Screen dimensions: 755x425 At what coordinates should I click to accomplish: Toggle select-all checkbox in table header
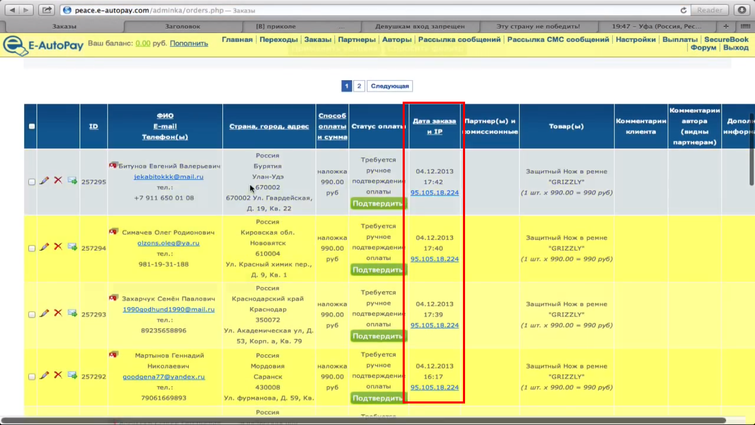click(x=32, y=126)
